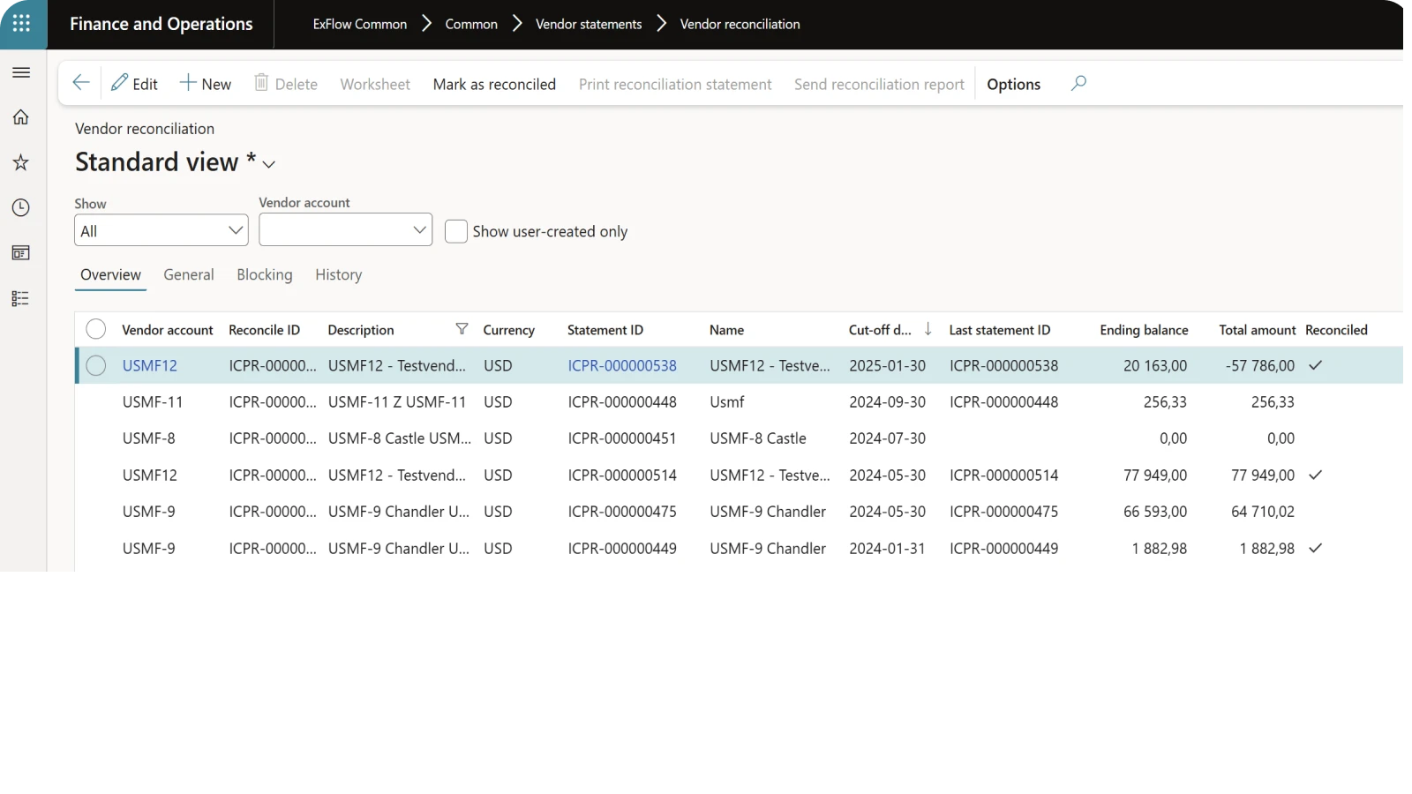The image size is (1412, 794).
Task: Open Recent clock icon in sidebar
Action: 21,208
